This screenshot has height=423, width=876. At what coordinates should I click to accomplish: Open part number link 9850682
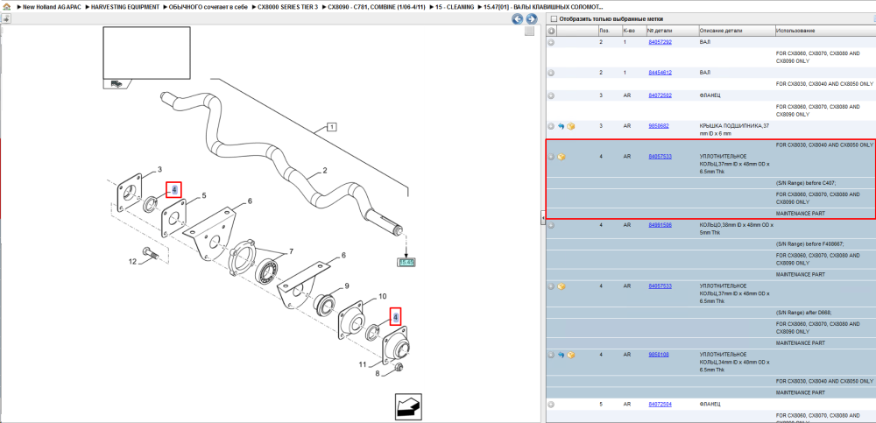pyautogui.click(x=659, y=126)
